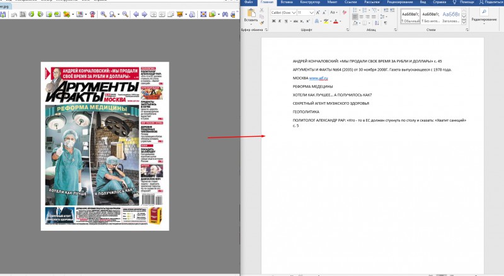Toggle Underline (Ч) formatting
Viewport: 504px width, 276px height.
click(286, 21)
